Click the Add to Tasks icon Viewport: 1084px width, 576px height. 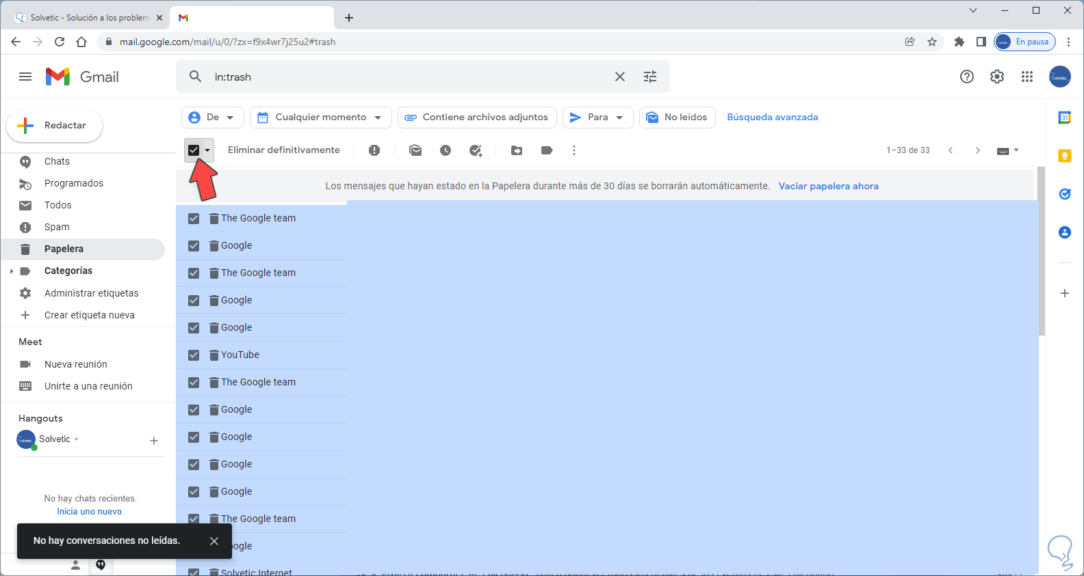[476, 150]
